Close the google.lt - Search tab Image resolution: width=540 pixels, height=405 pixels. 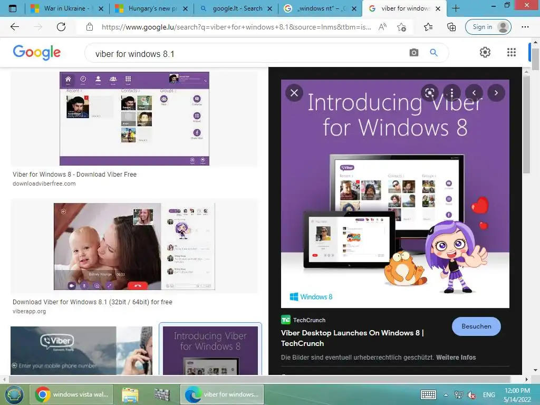click(270, 8)
